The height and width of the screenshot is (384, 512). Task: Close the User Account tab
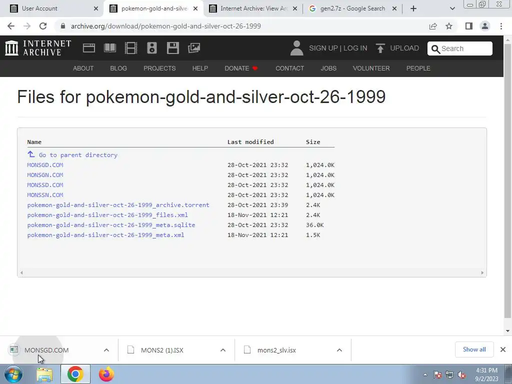[x=96, y=8]
